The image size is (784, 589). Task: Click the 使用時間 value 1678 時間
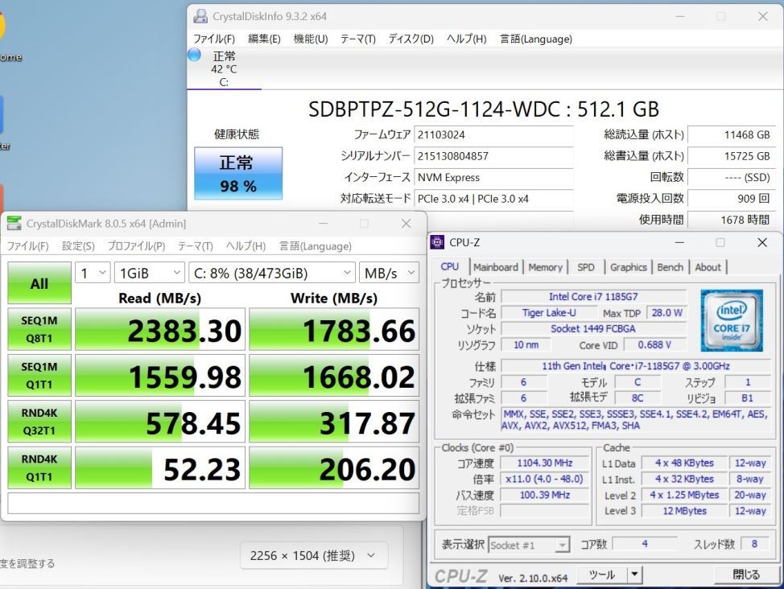pos(732,220)
